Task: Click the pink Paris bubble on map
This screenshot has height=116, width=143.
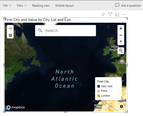Action: pyautogui.click(x=122, y=61)
